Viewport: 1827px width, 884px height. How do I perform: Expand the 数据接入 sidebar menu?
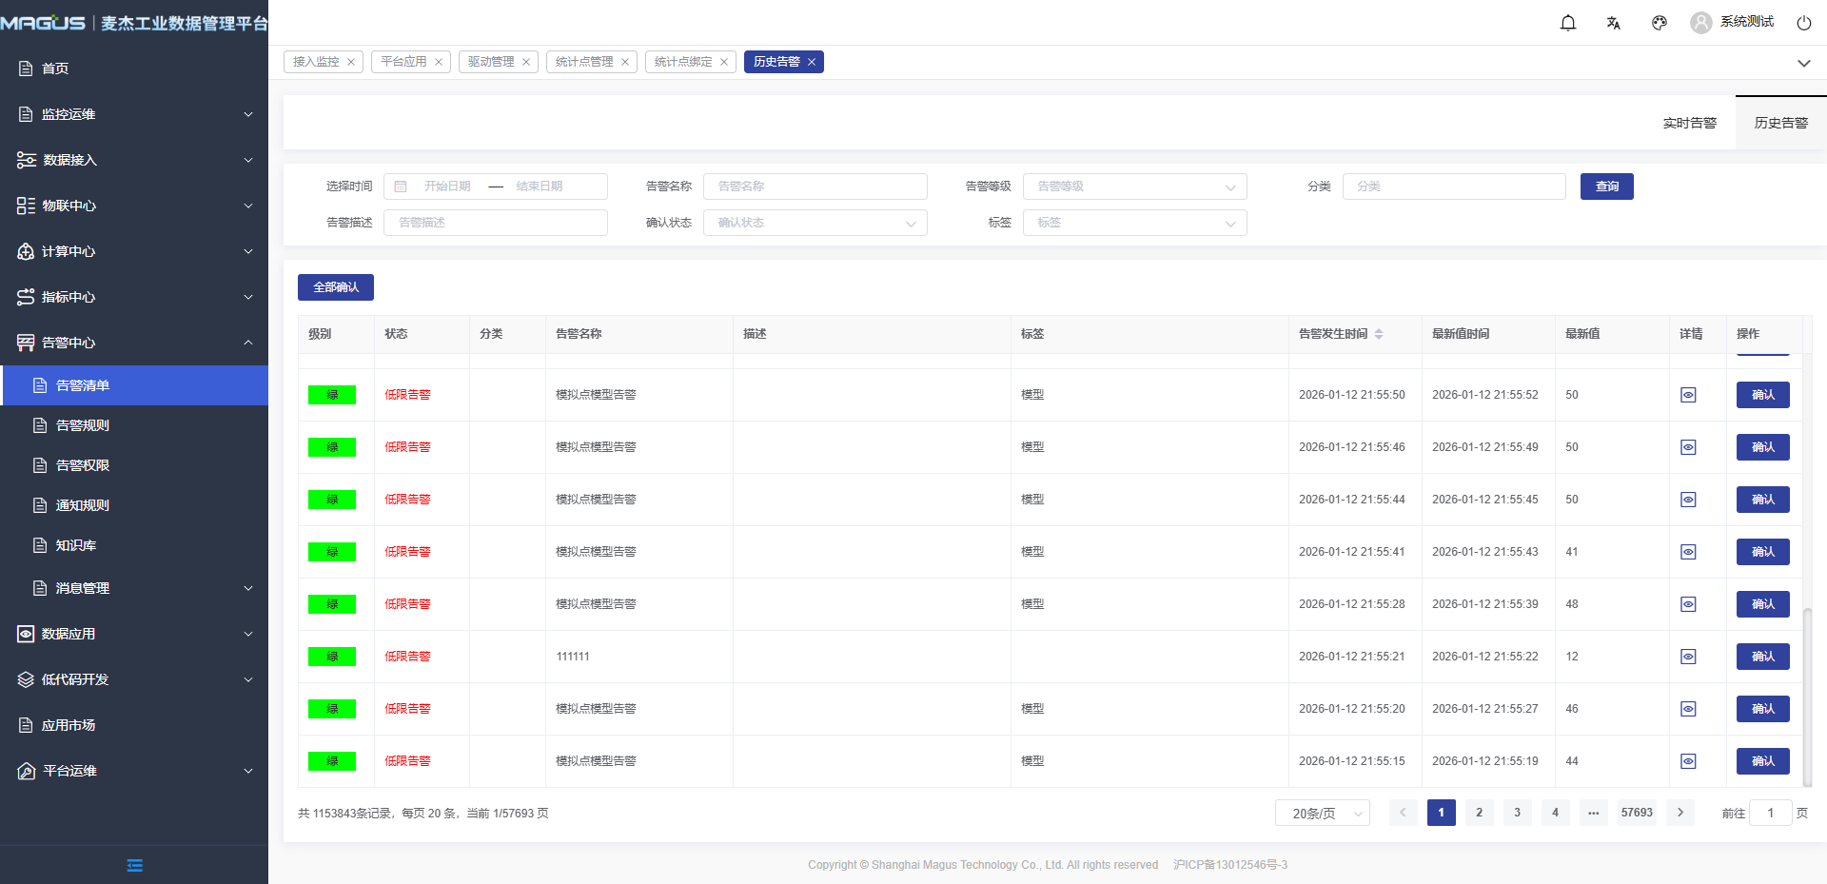point(133,160)
